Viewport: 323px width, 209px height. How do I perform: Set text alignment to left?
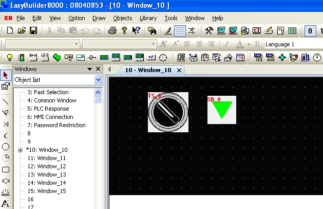click(x=187, y=44)
